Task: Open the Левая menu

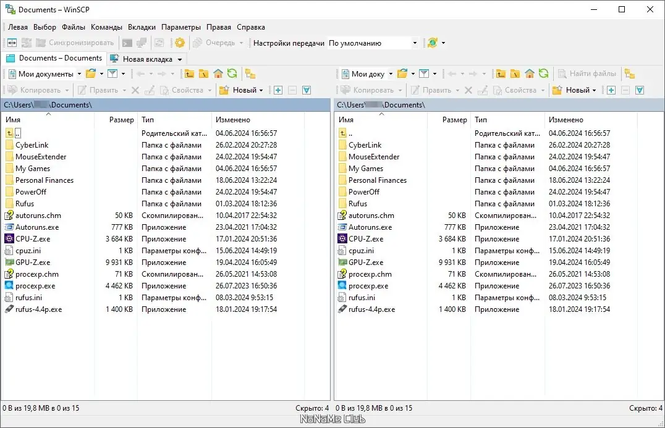Action: coord(18,27)
